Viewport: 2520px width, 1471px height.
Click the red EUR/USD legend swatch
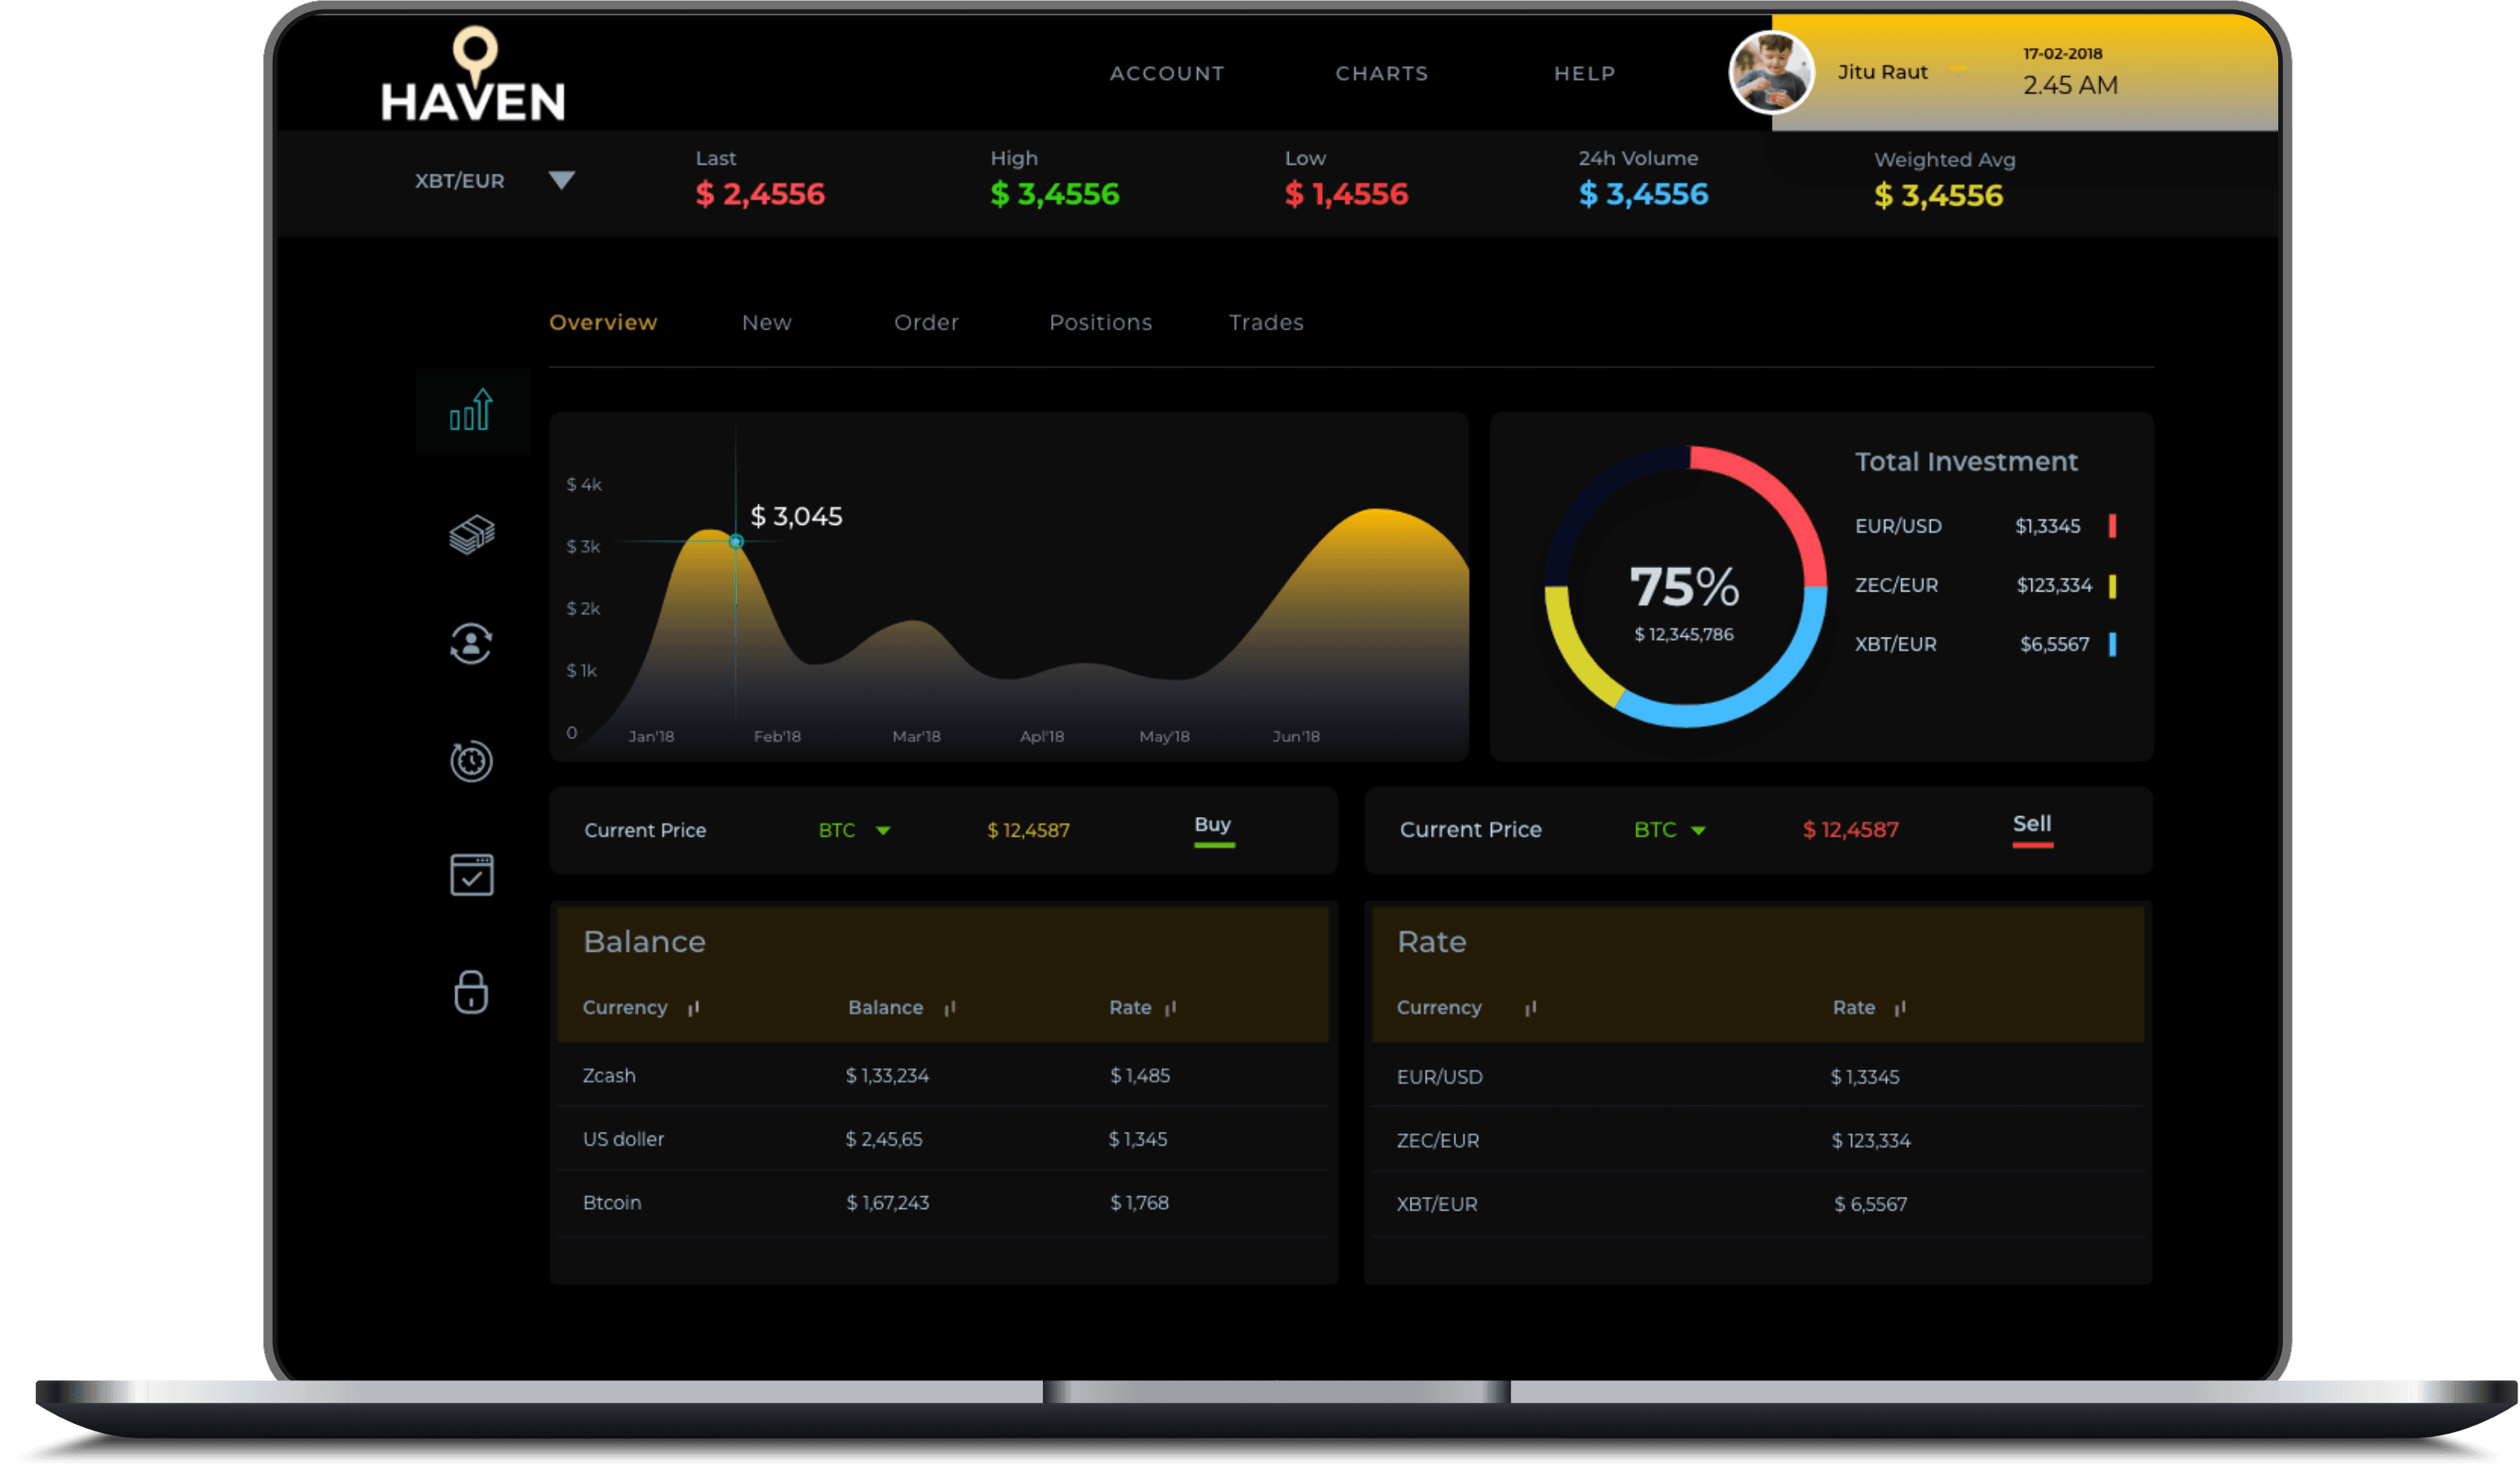tap(2113, 527)
